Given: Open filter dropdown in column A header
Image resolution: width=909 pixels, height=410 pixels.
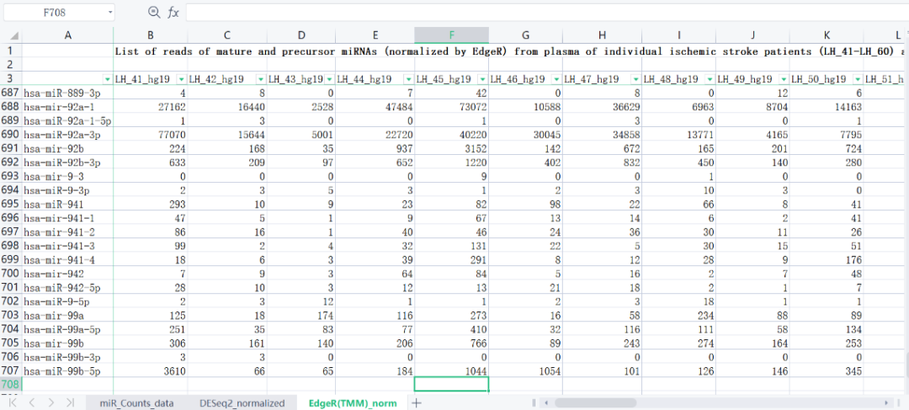Looking at the screenshot, I should click(x=107, y=79).
